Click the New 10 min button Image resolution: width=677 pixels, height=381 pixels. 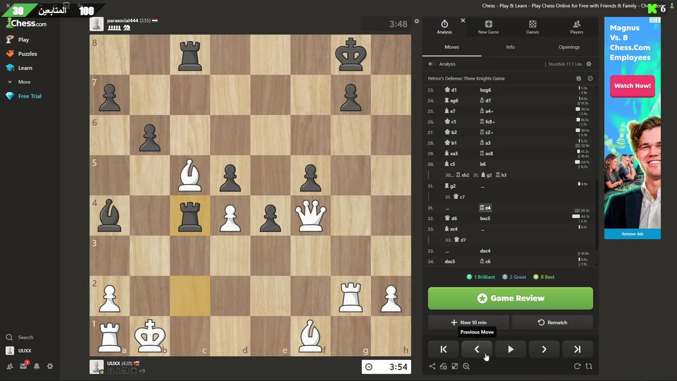point(468,322)
